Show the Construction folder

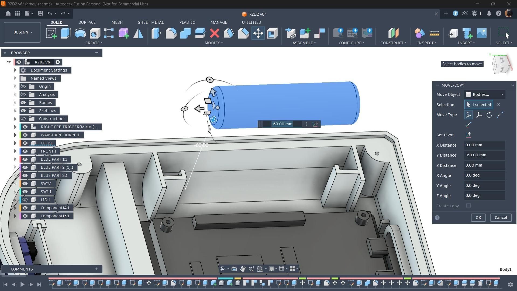click(23, 119)
